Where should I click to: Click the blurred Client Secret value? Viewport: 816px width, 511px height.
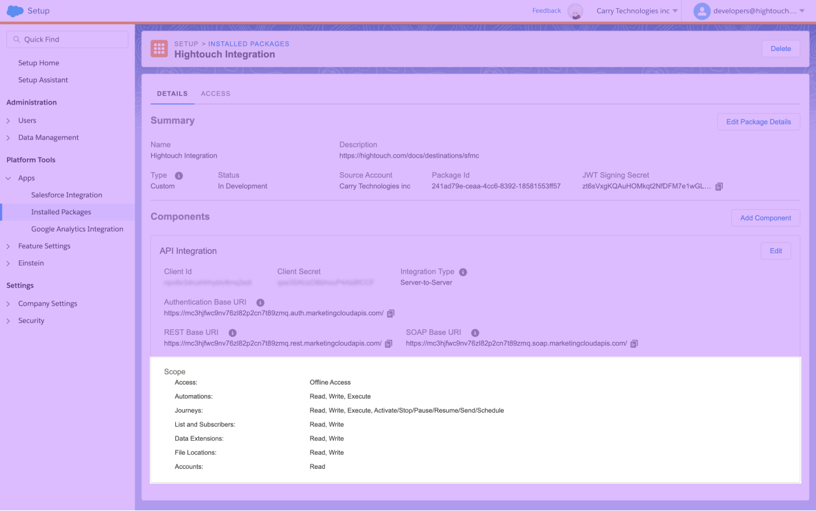325,283
